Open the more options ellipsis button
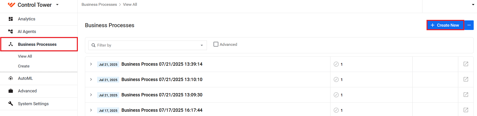The width and height of the screenshot is (477, 116). click(469, 25)
